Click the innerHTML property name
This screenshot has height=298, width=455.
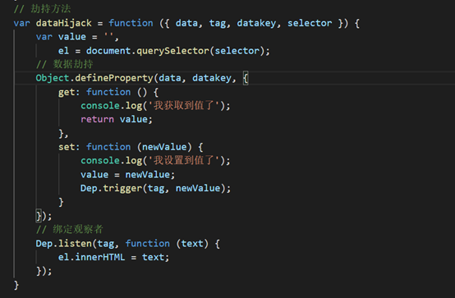coord(100,257)
